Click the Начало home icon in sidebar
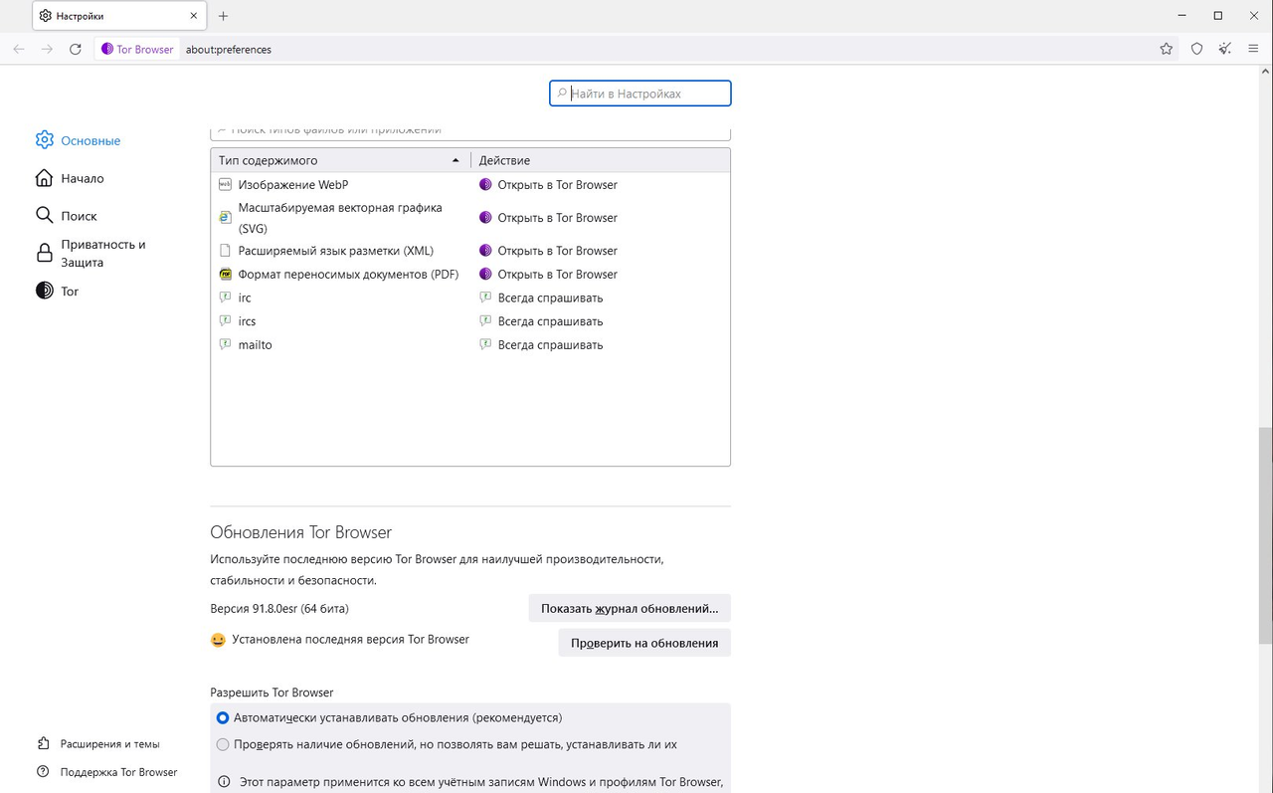This screenshot has height=793, width=1273. pyautogui.click(x=45, y=178)
